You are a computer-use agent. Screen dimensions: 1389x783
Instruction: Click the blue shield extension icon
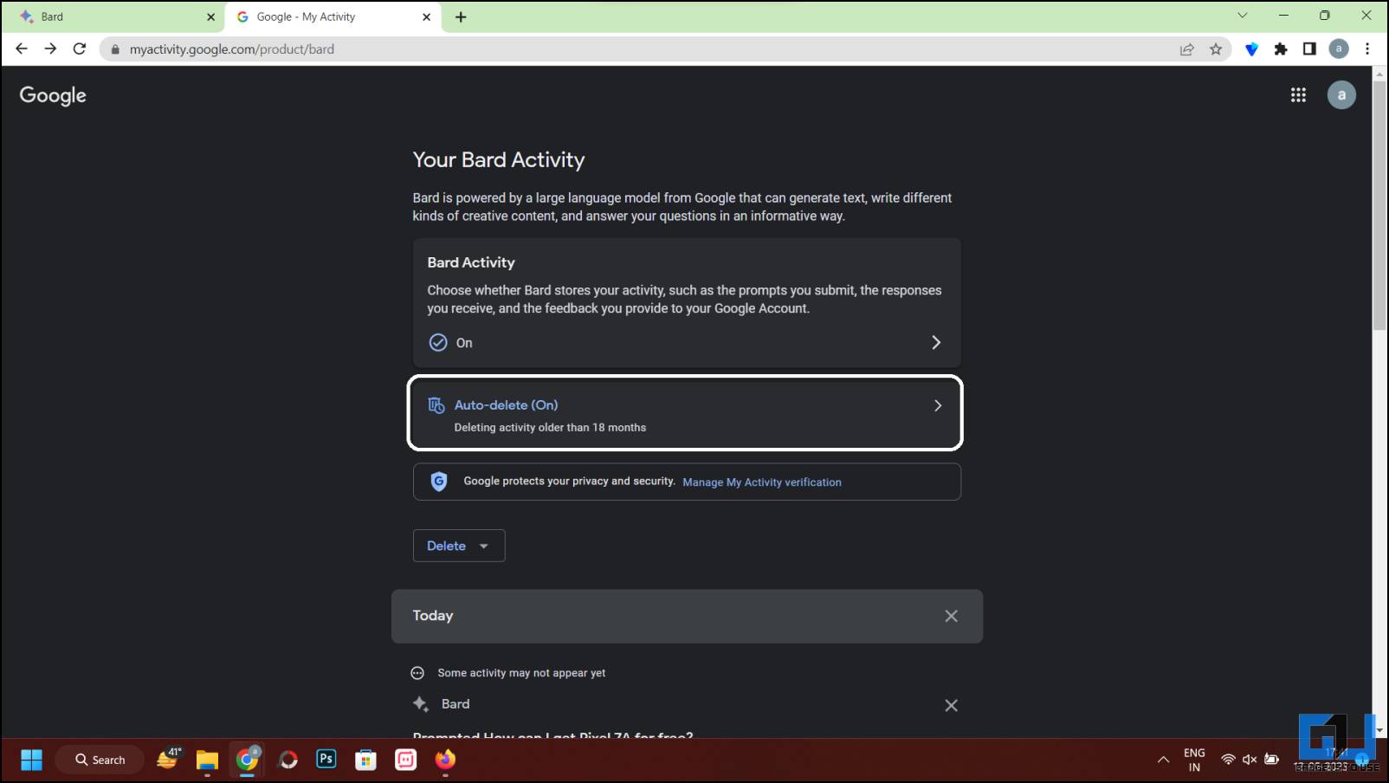pos(1251,49)
